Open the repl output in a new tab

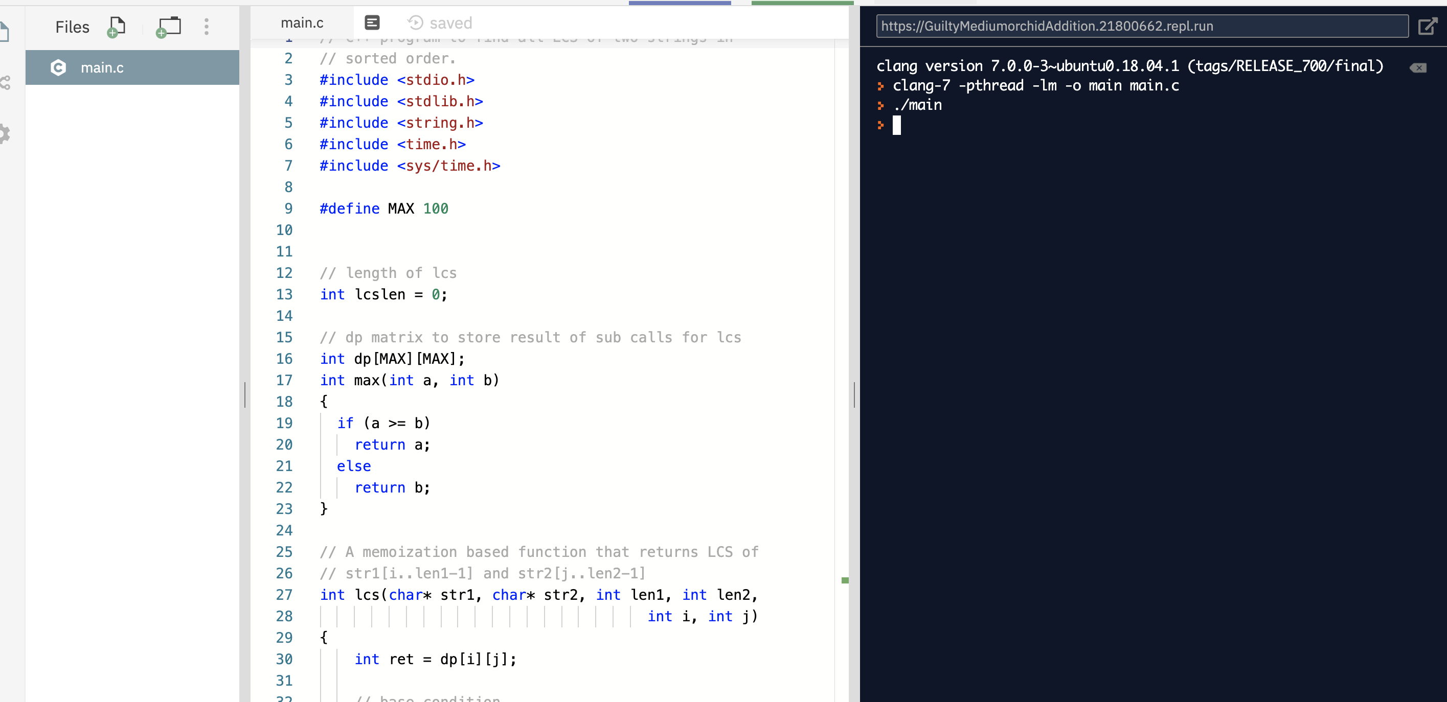click(x=1428, y=26)
